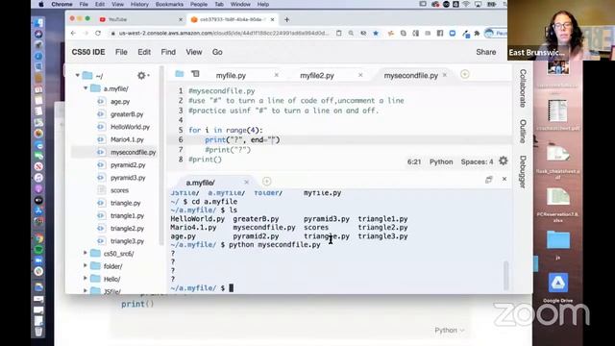Click the Chrome address bar
This screenshot has width=615, height=346.
click(x=224, y=34)
